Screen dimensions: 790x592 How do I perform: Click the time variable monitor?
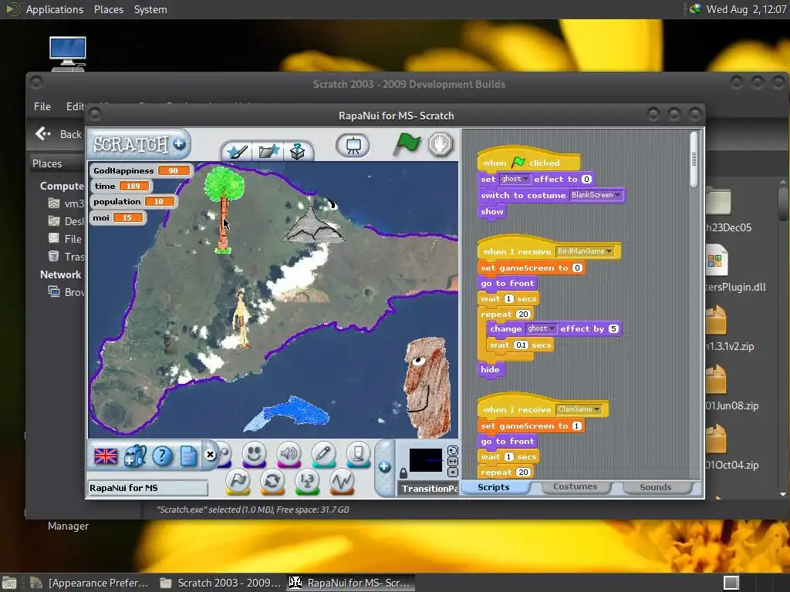pyautogui.click(x=121, y=187)
